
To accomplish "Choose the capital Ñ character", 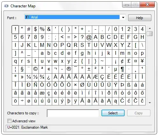I will [35, 85].
